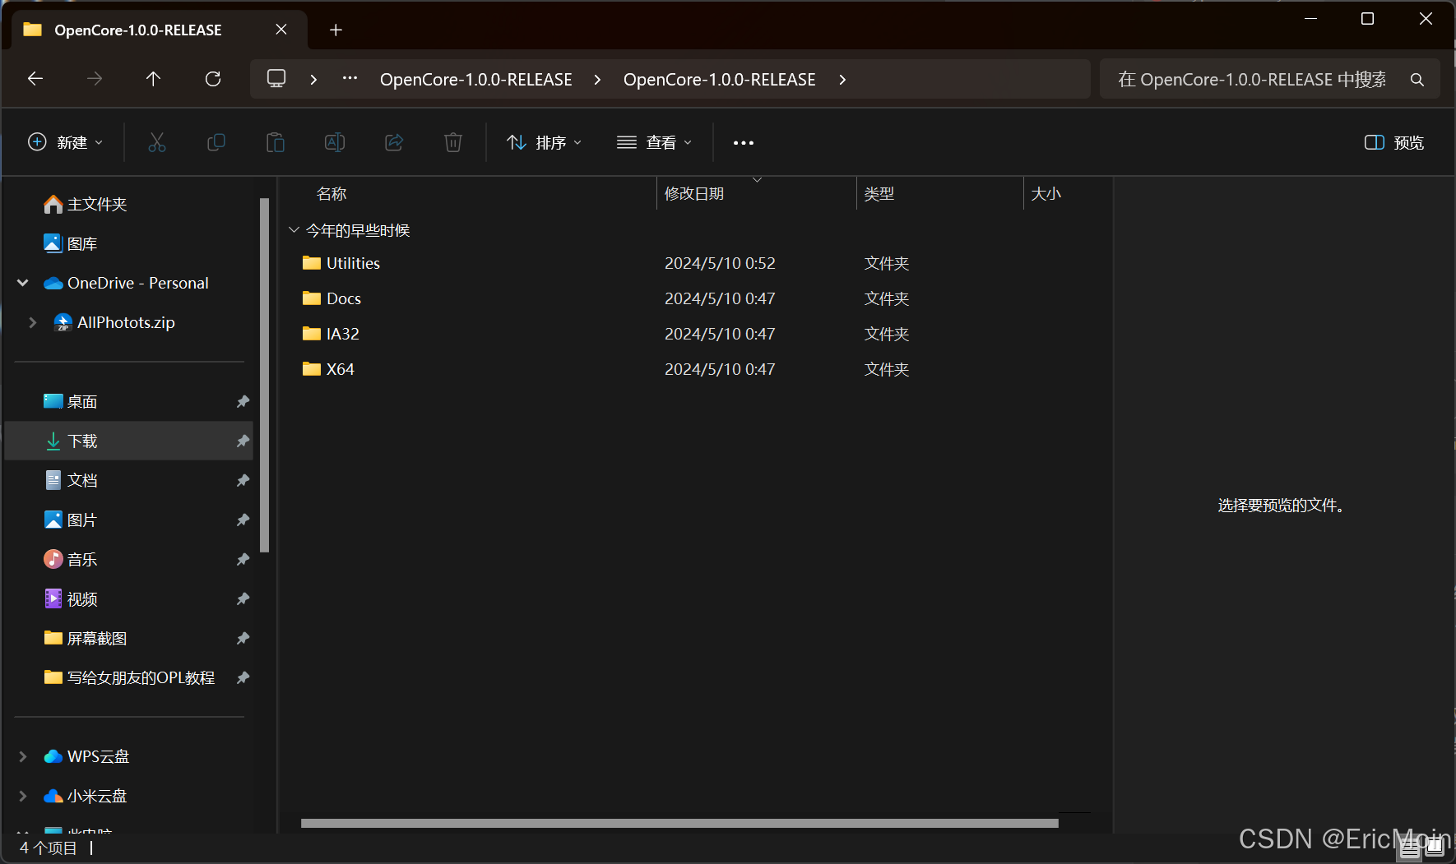The image size is (1456, 864).
Task: Open 写给女朋友的OPL教程 folder in sidebar
Action: [x=141, y=677]
